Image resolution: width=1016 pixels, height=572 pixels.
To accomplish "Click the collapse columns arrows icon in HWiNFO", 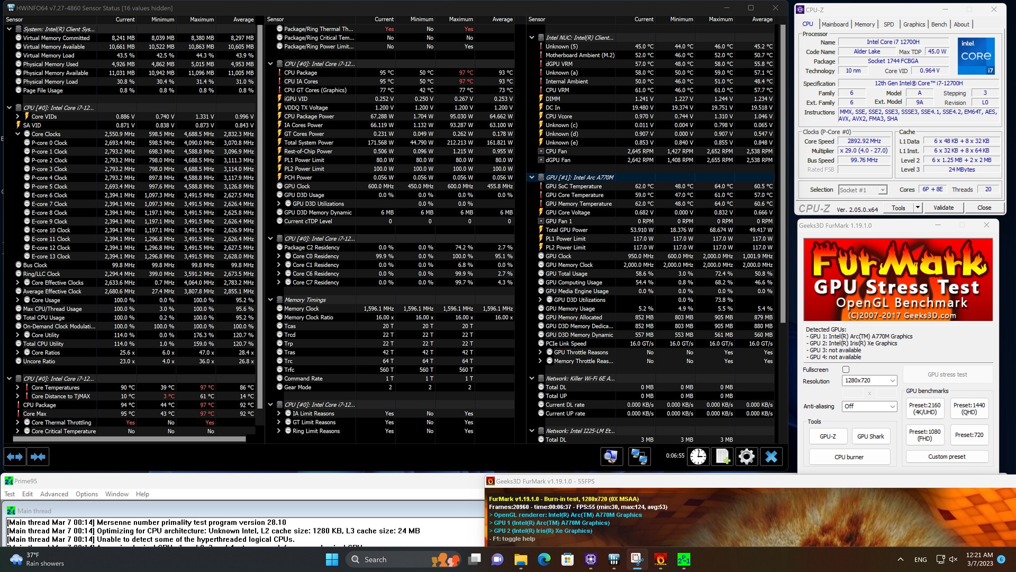I will click(38, 457).
